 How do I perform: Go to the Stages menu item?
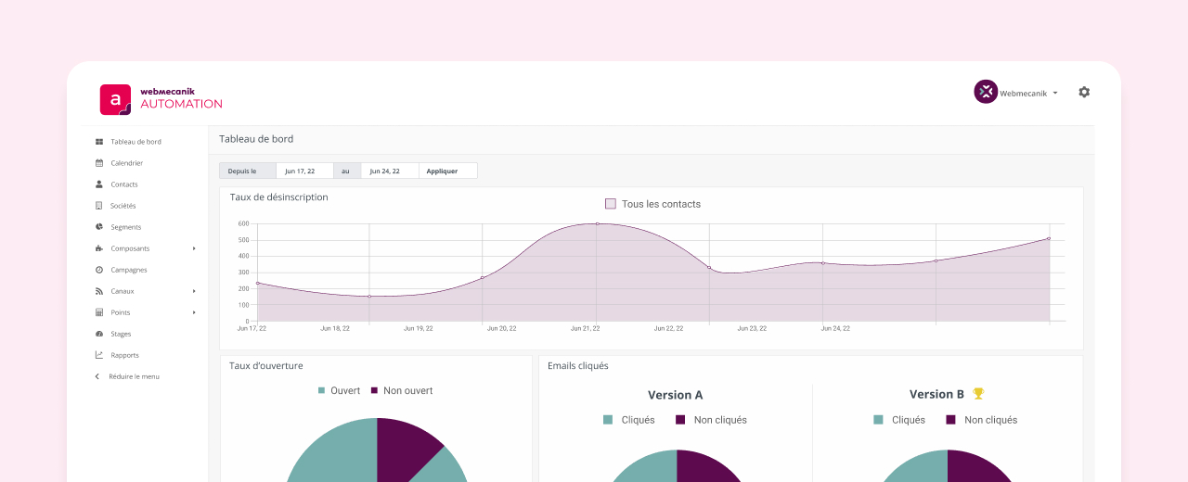tap(121, 334)
